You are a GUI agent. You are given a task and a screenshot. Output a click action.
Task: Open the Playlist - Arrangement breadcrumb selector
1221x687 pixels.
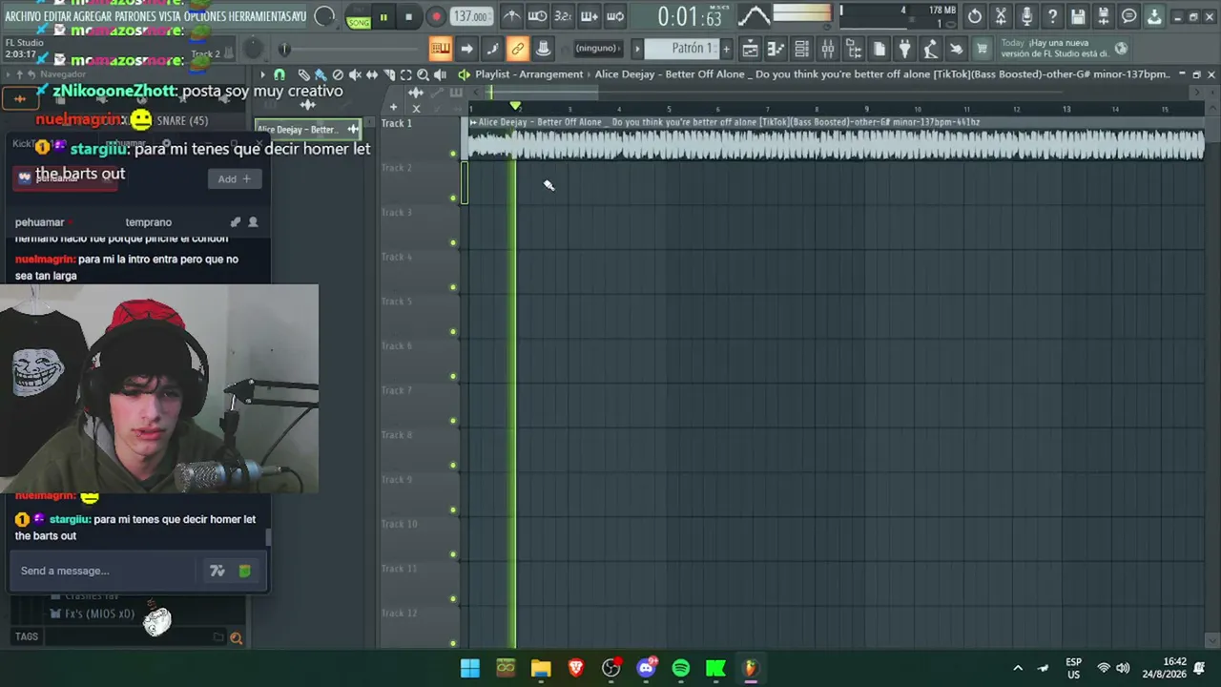(x=528, y=74)
